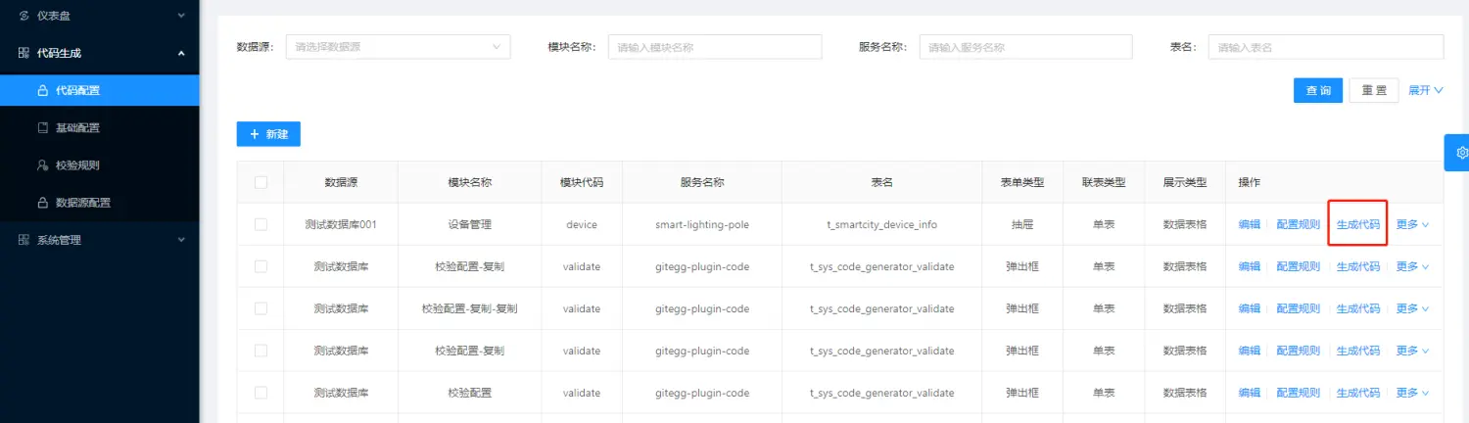Viewport: 1469px width, 423px height.
Task: Click the 系统管理 grid icon
Action: (24, 240)
